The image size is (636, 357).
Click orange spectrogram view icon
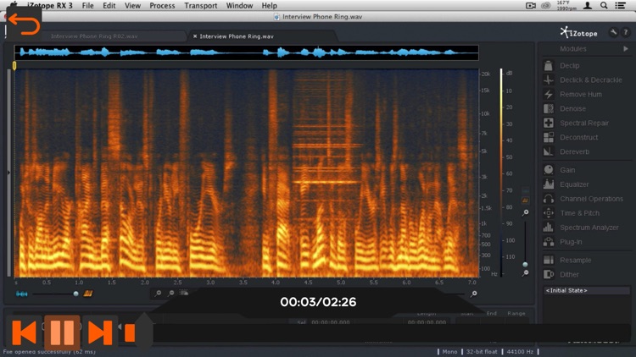[88, 294]
